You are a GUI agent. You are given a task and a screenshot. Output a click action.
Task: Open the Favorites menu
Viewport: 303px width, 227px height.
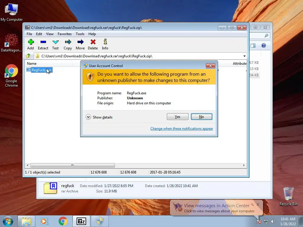click(65, 34)
